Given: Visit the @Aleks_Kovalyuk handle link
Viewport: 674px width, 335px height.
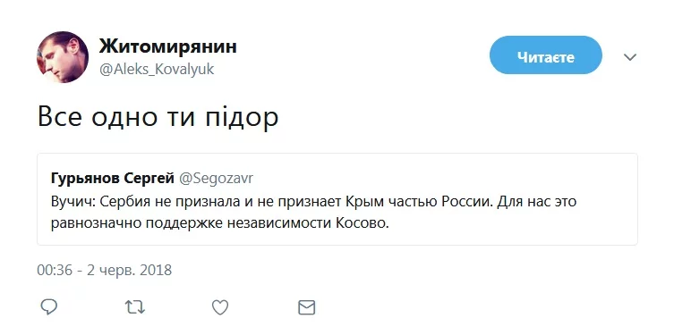Looking at the screenshot, I should pyautogui.click(x=157, y=70).
